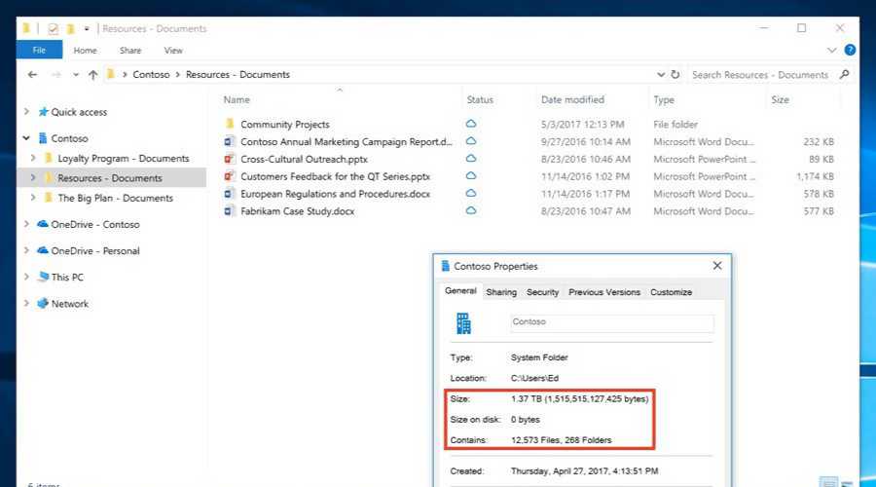Image resolution: width=876 pixels, height=487 pixels.
Task: Open the View ribbon tab
Action: tap(173, 50)
